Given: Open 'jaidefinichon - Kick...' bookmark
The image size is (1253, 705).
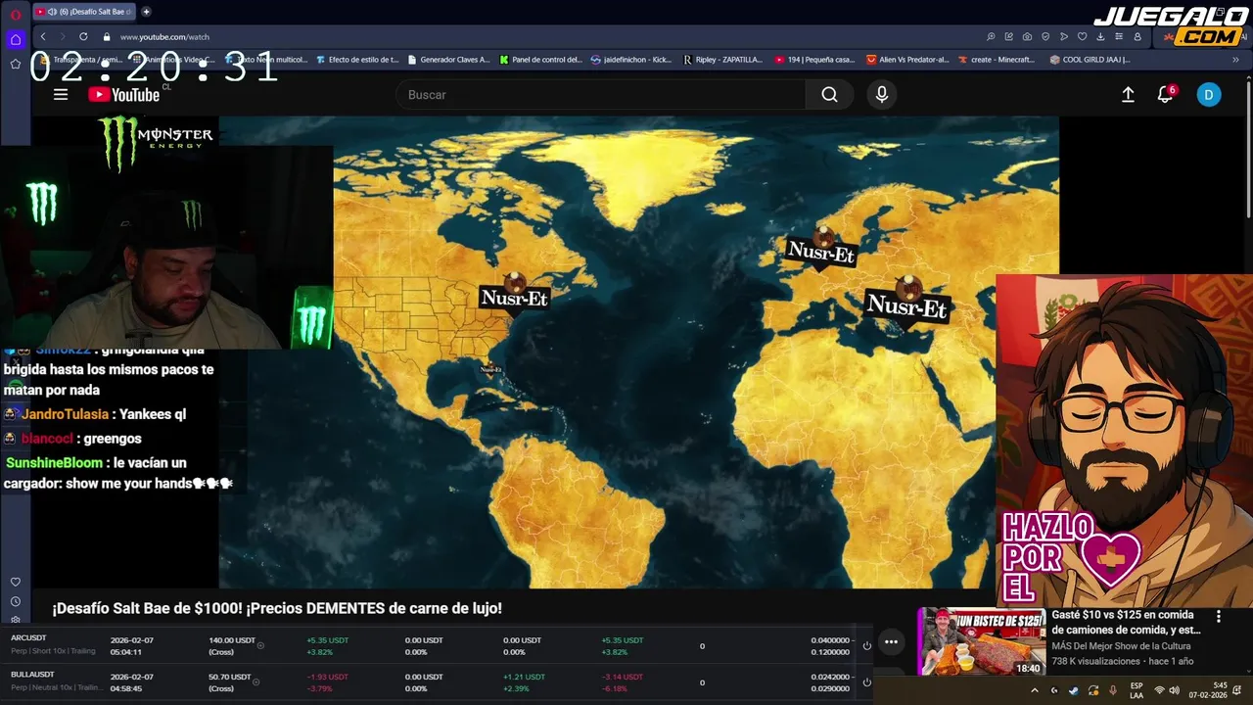Looking at the screenshot, I should click(x=631, y=59).
